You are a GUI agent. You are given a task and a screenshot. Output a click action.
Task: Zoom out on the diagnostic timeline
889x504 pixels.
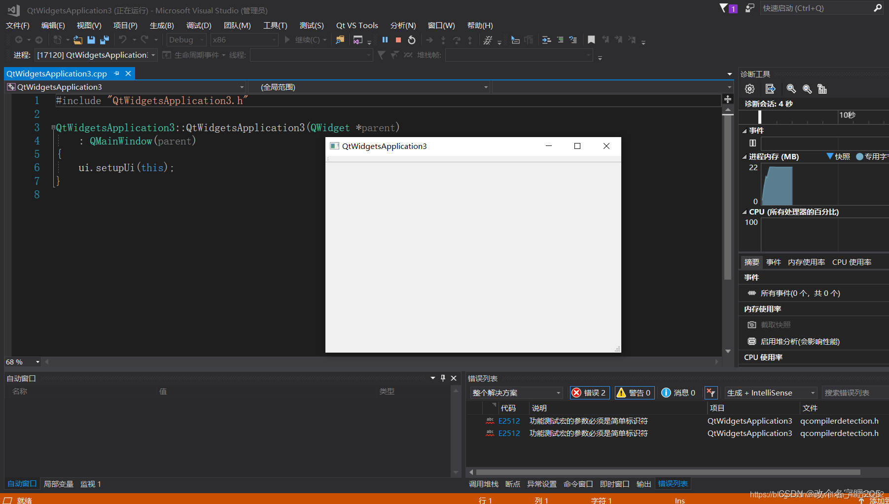click(807, 89)
